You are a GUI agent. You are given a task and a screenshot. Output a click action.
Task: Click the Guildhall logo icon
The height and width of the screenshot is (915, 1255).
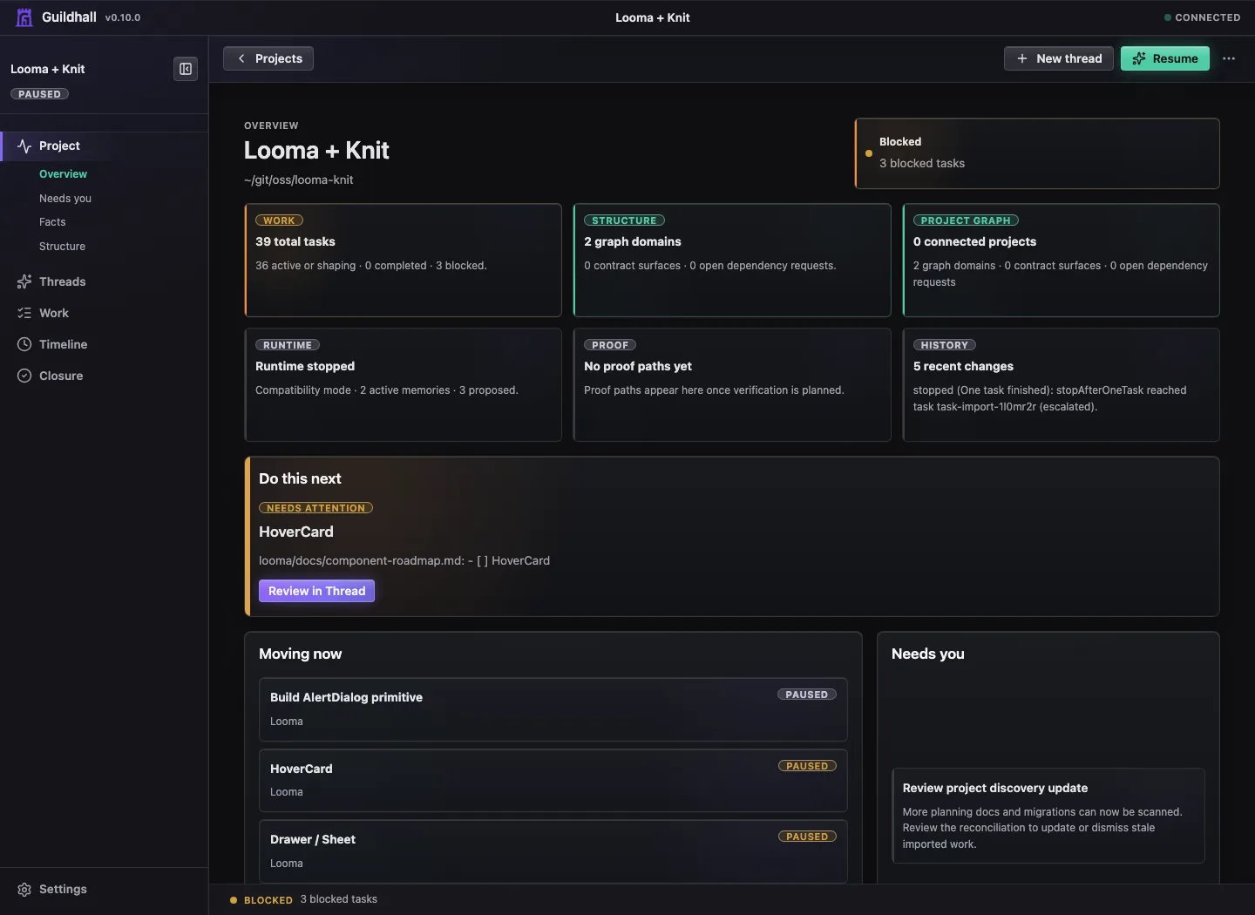tap(24, 17)
